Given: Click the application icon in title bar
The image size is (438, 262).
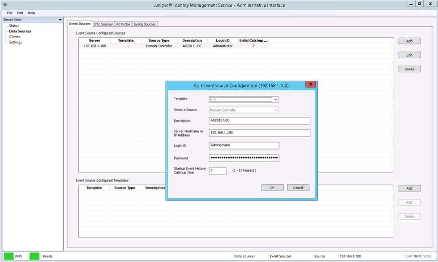Looking at the screenshot, I should pos(5,5).
